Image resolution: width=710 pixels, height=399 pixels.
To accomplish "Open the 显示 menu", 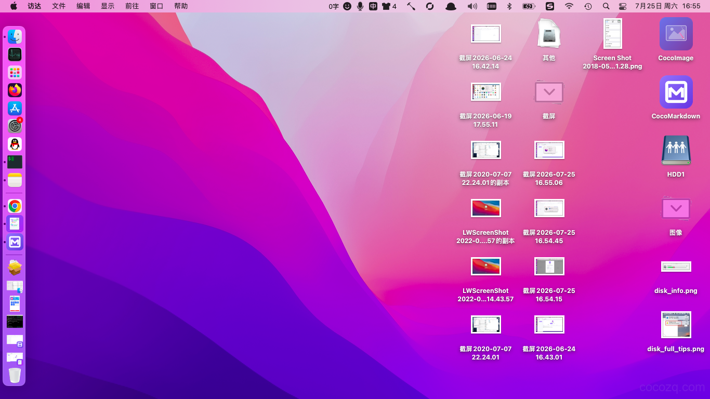I will coord(108,6).
